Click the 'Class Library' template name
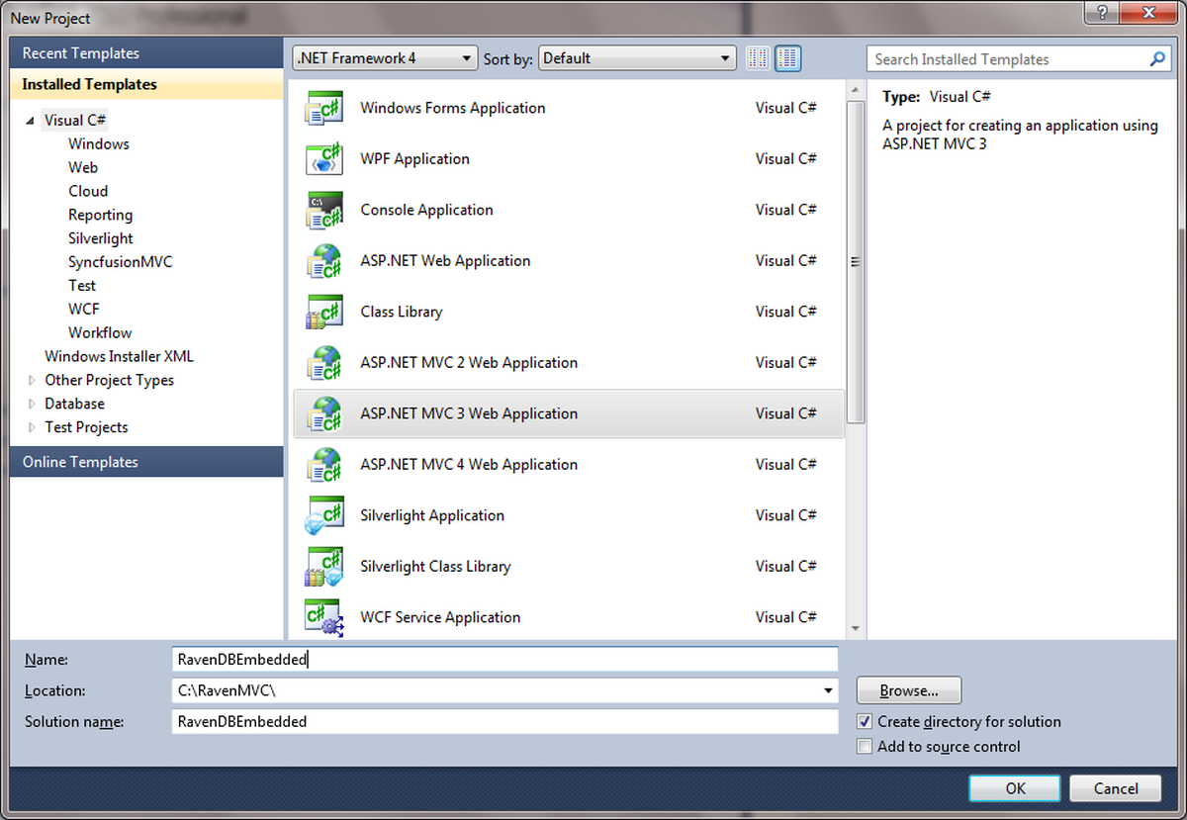The width and height of the screenshot is (1187, 820). [x=402, y=312]
